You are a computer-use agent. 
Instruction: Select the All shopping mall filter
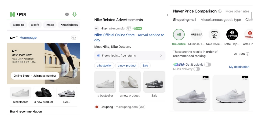pyautogui.click(x=179, y=35)
